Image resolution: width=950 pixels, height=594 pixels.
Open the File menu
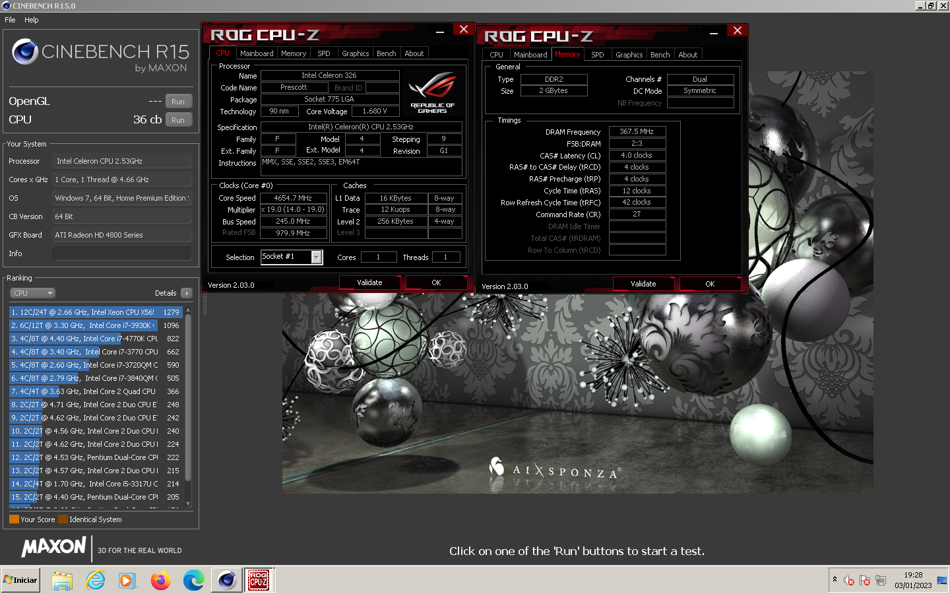pyautogui.click(x=10, y=20)
